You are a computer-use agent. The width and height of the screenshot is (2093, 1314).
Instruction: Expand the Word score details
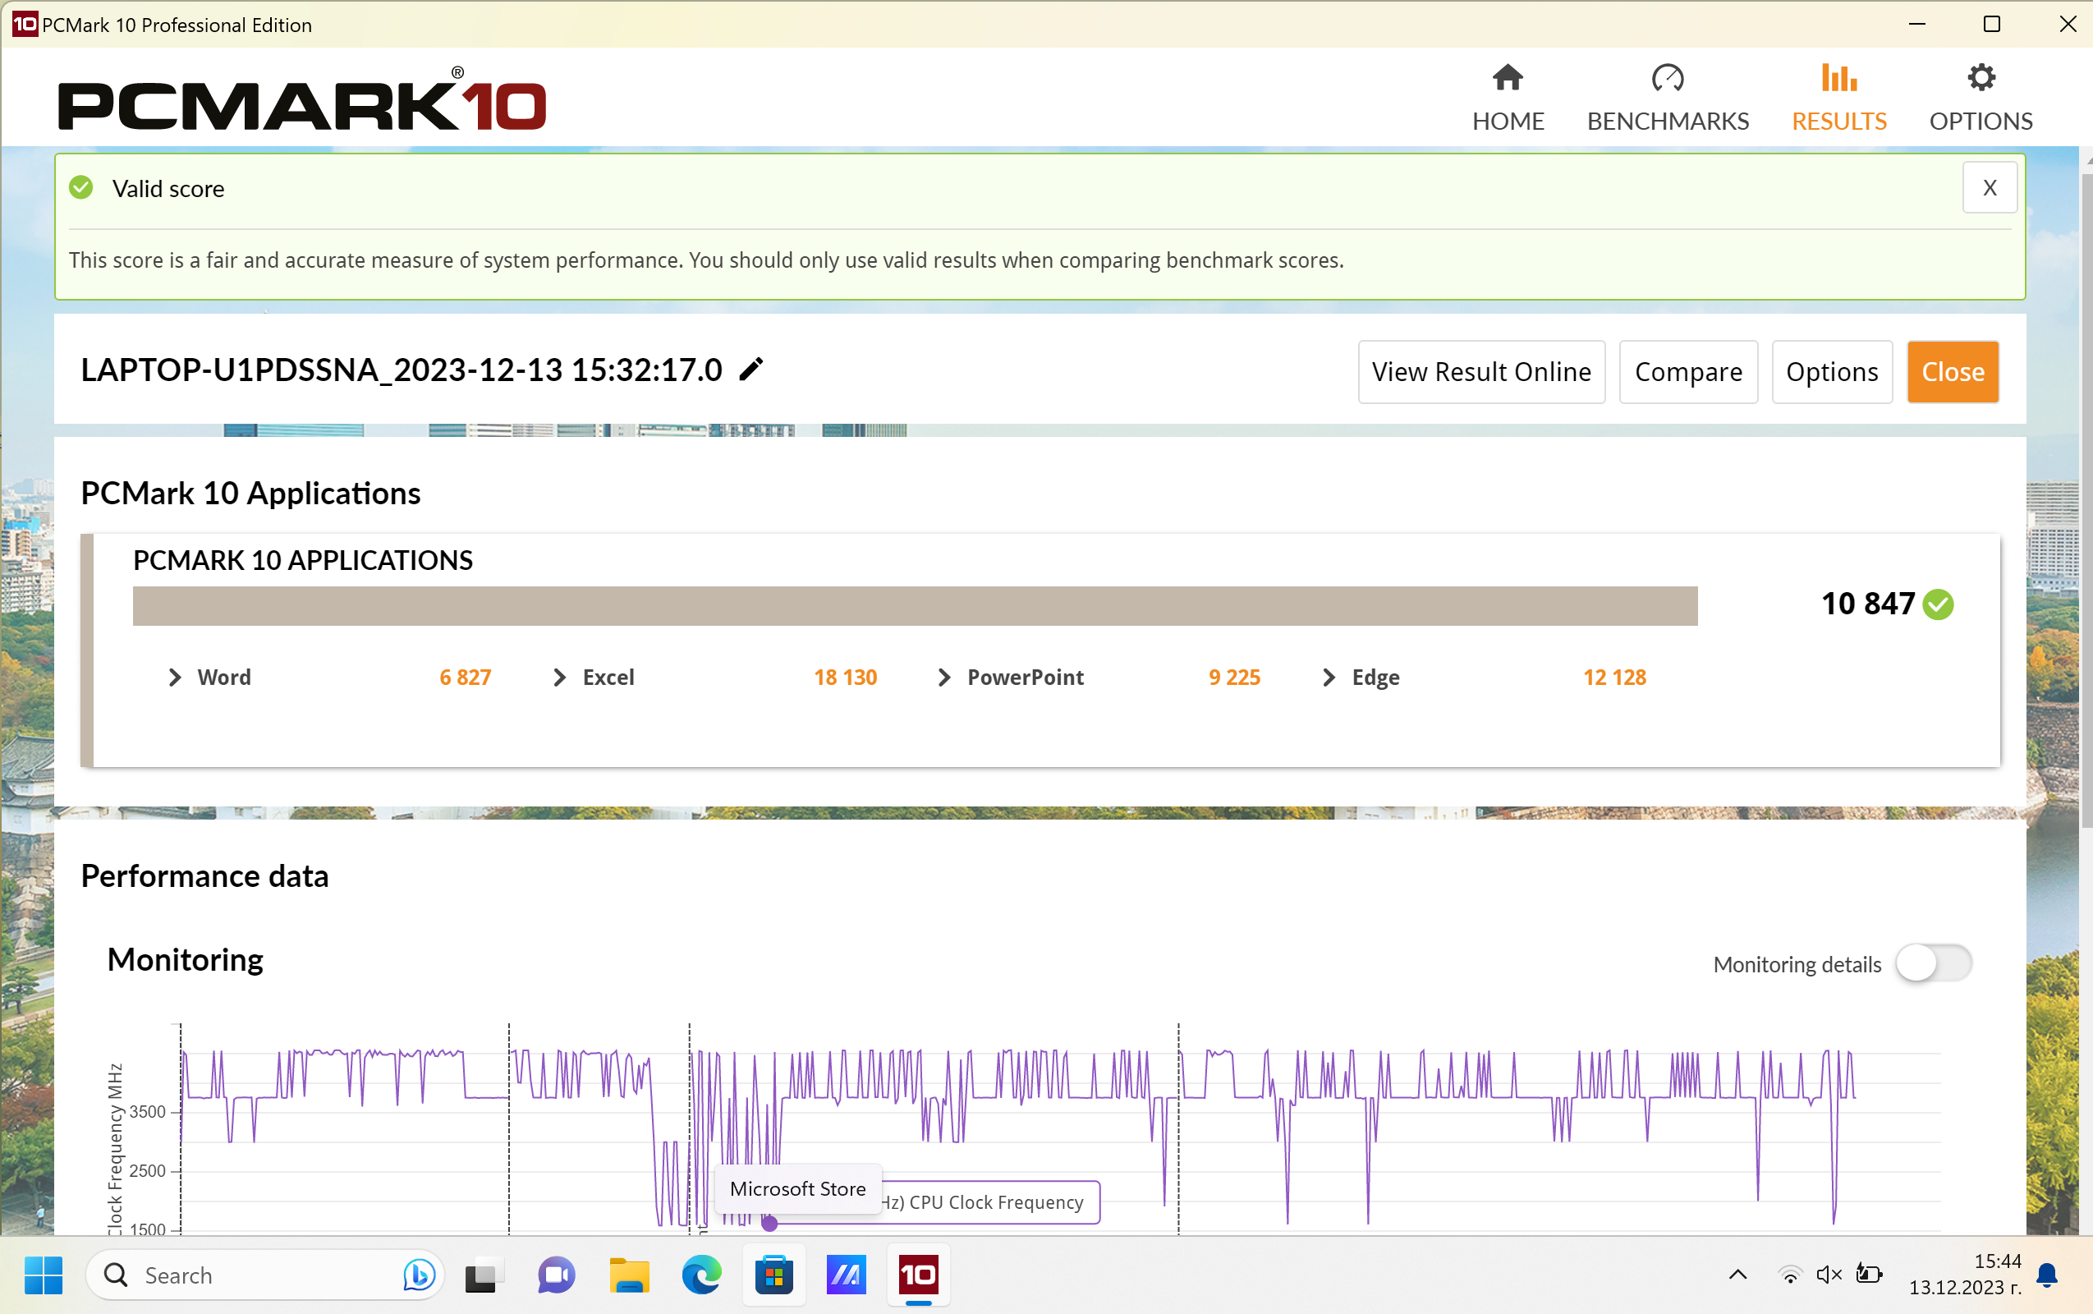click(175, 677)
